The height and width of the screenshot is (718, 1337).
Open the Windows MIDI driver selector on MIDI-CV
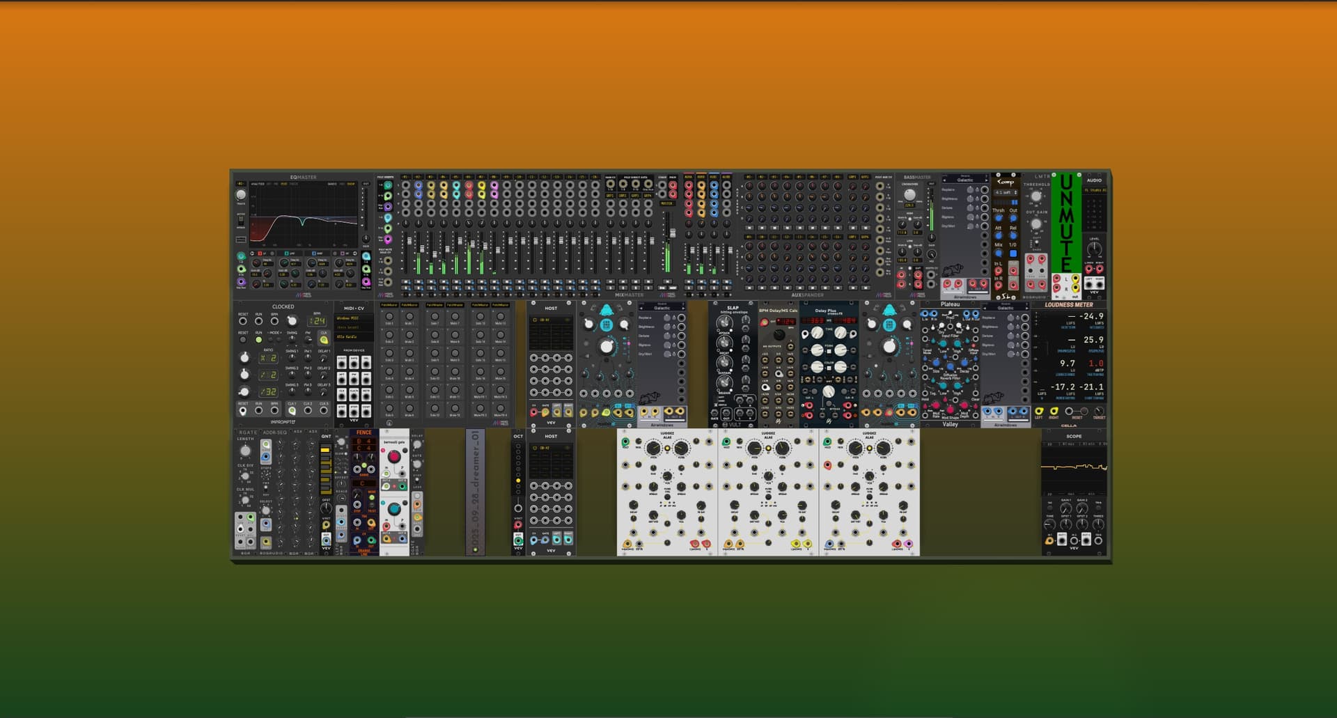pos(354,318)
